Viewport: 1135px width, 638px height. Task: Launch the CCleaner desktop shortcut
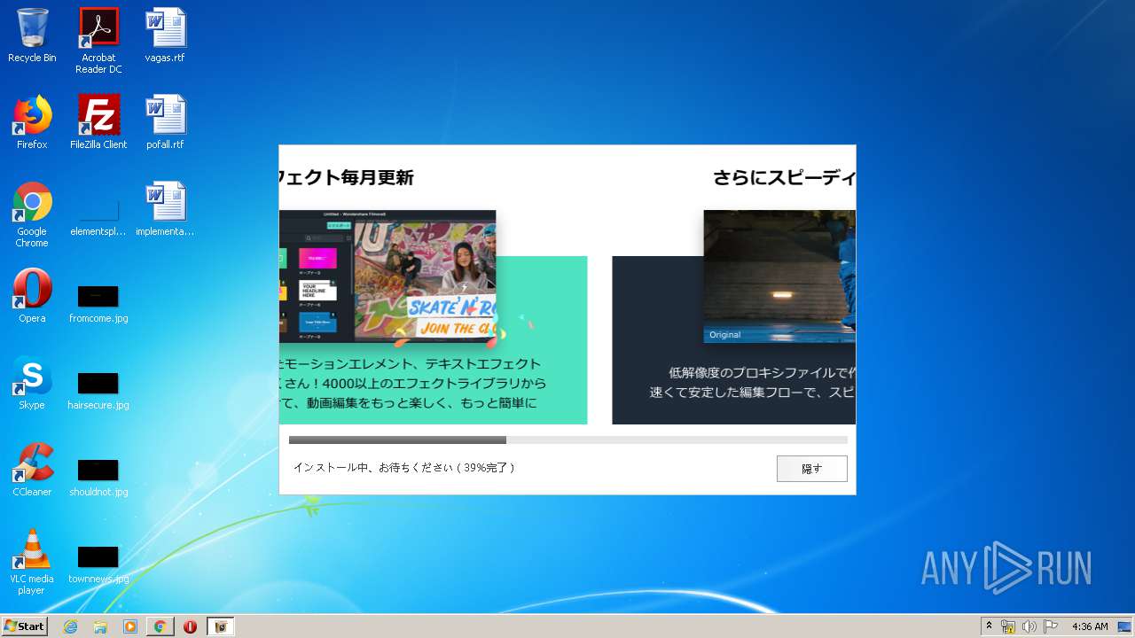pyautogui.click(x=32, y=470)
